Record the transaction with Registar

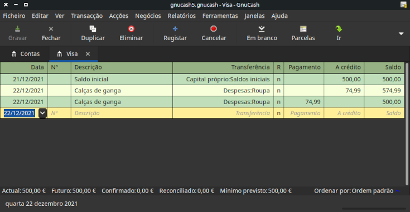pos(175,33)
